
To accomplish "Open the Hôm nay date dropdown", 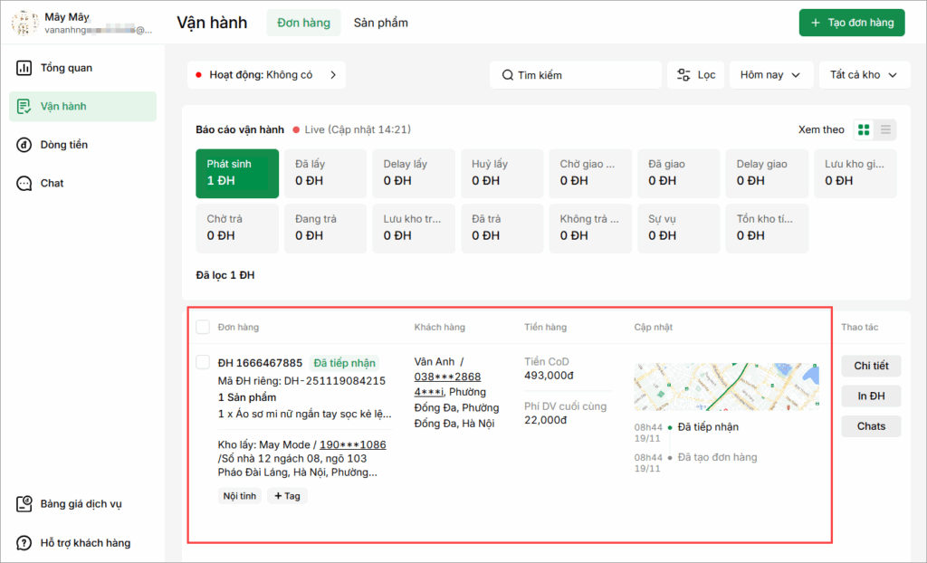I will point(770,75).
